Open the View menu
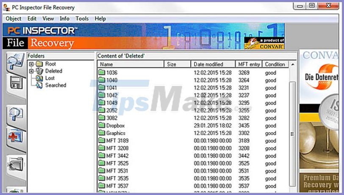344x195 pixels. [x=48, y=19]
